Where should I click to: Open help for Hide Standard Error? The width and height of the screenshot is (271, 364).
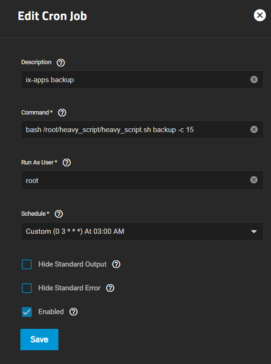pos(110,288)
